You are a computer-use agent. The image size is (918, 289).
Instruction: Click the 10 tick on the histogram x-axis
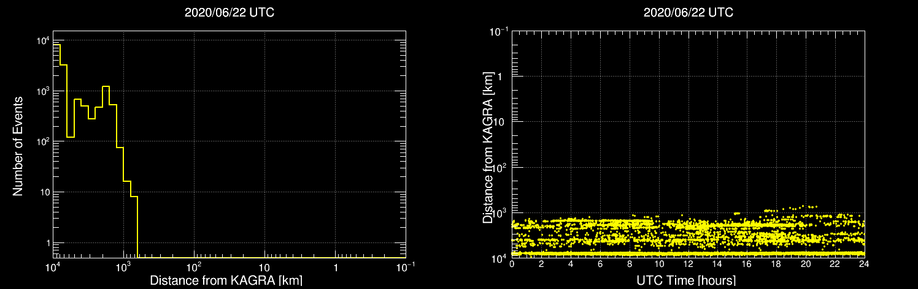[x=264, y=268]
